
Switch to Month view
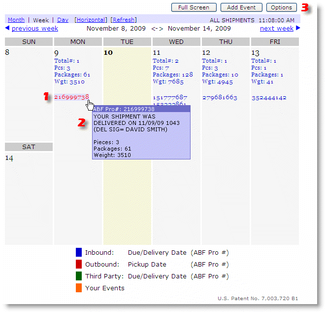pyautogui.click(x=16, y=20)
